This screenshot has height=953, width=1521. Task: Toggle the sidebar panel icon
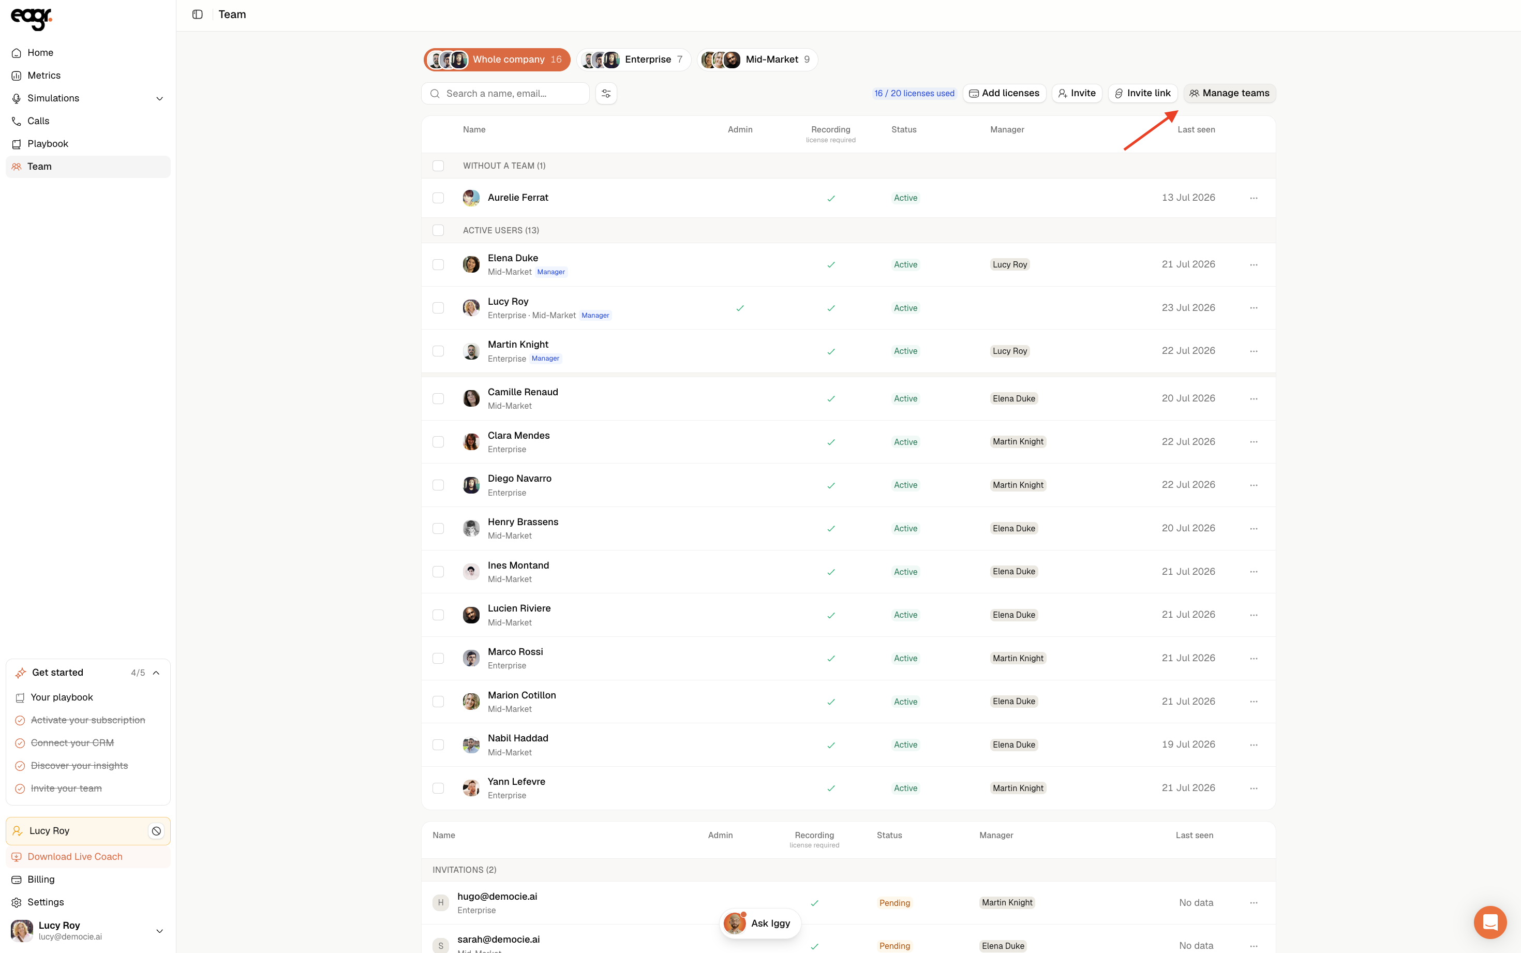coord(197,14)
